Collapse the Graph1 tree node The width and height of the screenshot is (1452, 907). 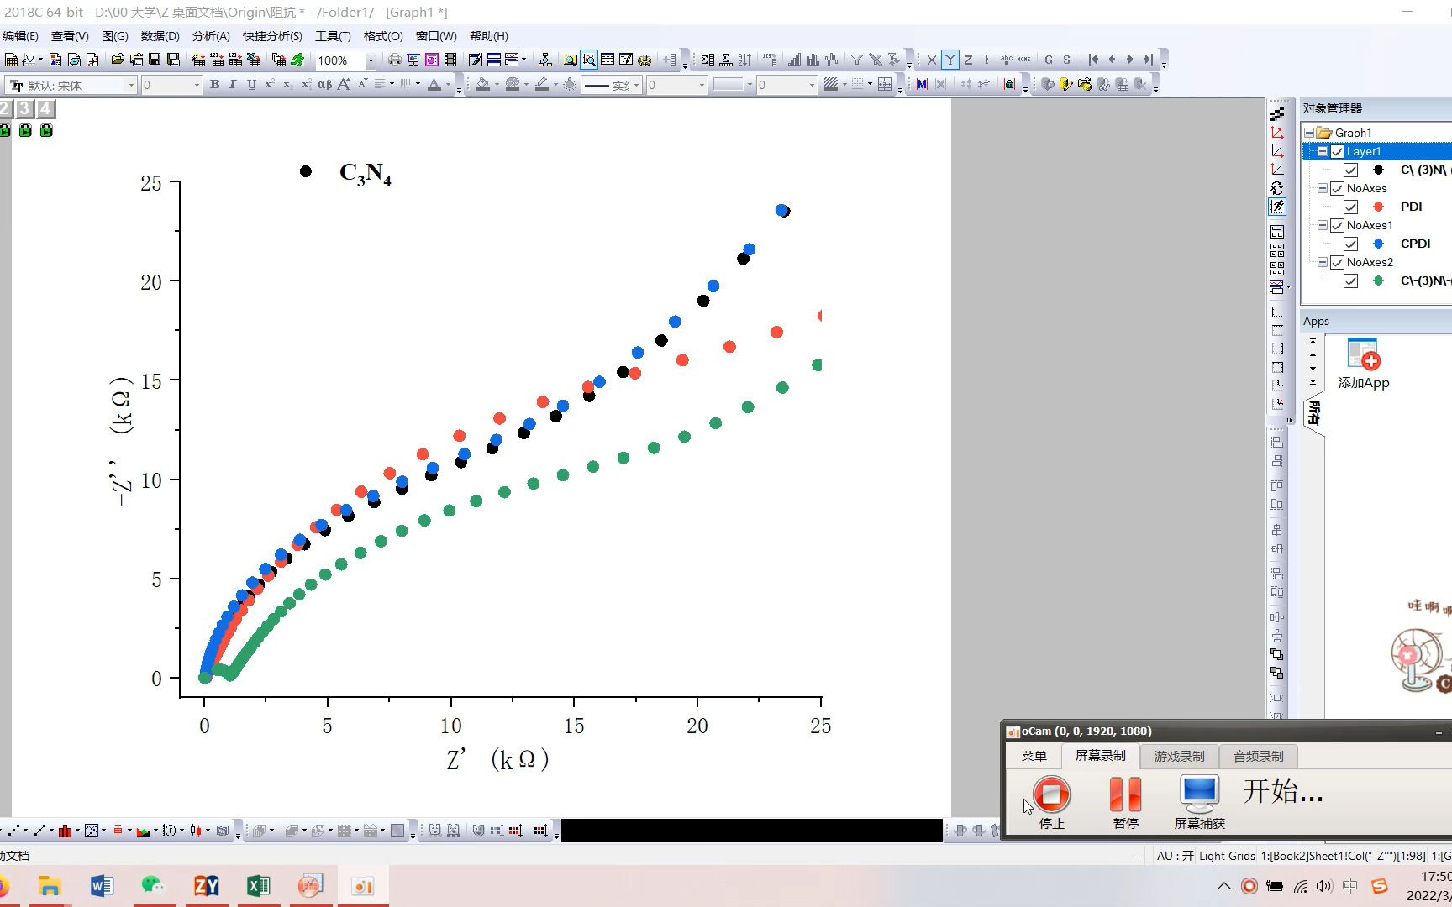(x=1309, y=134)
